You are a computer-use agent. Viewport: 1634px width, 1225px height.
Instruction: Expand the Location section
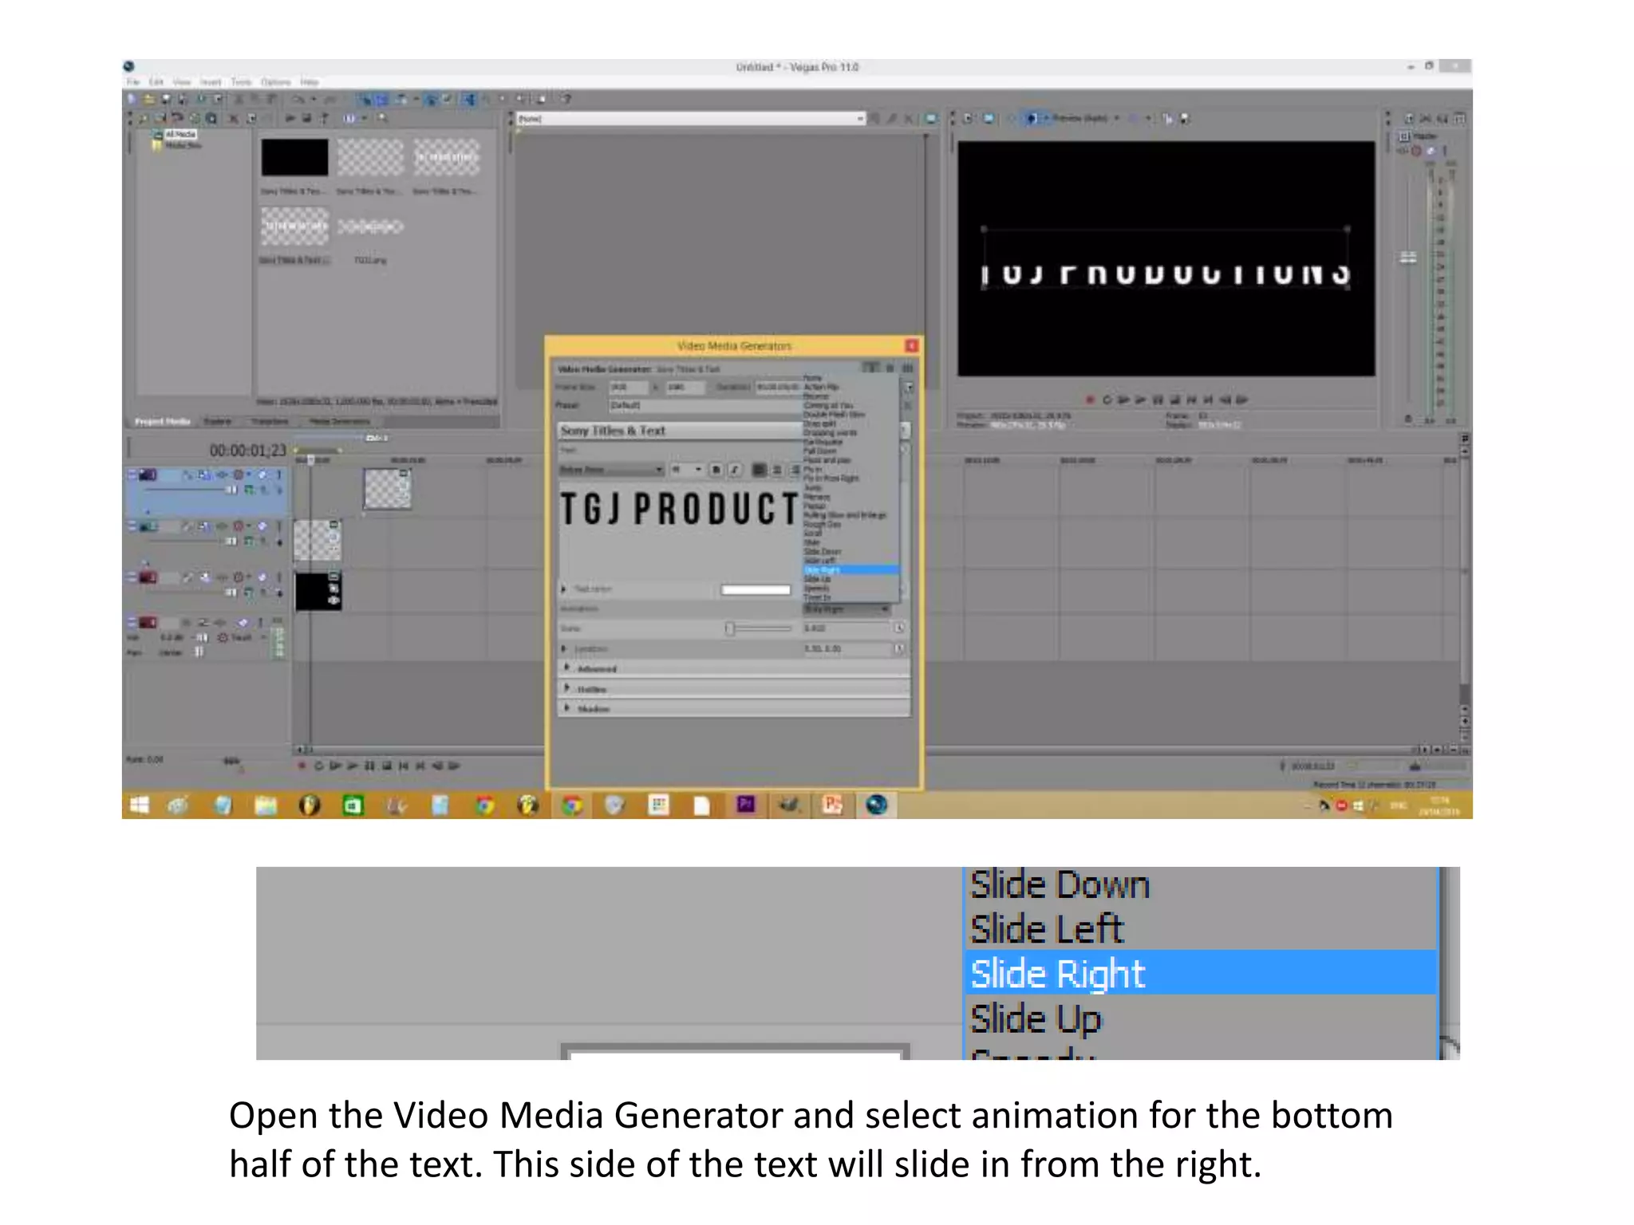[565, 648]
